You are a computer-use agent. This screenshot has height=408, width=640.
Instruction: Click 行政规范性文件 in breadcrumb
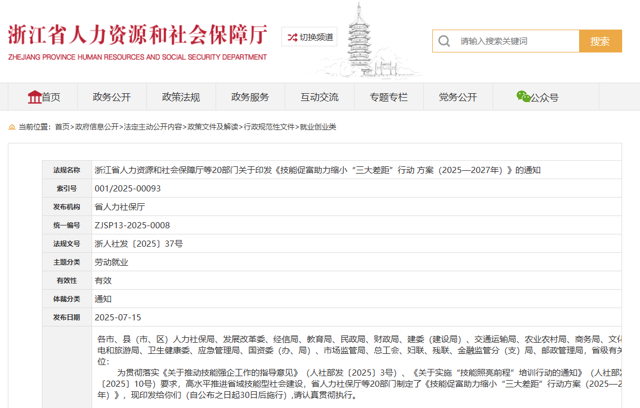click(x=269, y=127)
